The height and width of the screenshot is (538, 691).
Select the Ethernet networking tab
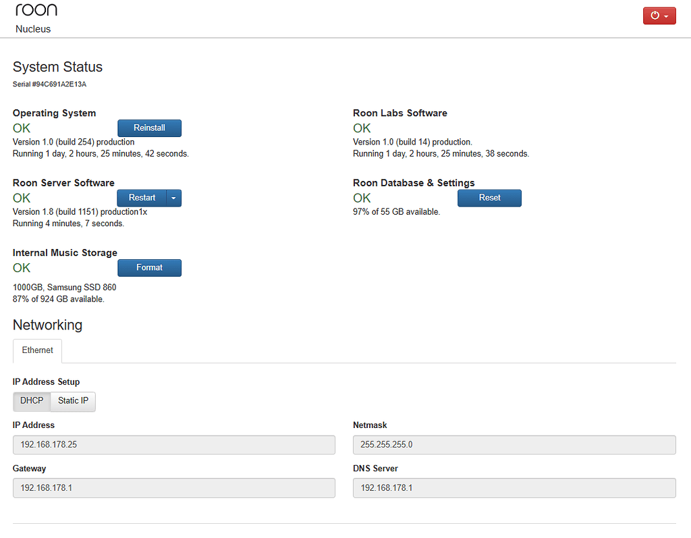[x=37, y=350]
